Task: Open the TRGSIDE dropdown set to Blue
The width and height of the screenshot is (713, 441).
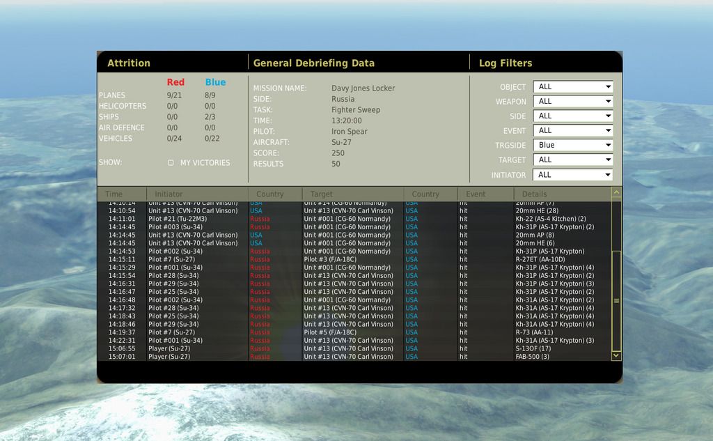Action: click(x=572, y=146)
